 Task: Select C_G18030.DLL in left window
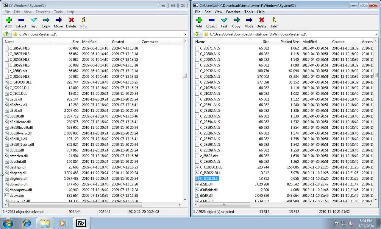click(x=20, y=82)
